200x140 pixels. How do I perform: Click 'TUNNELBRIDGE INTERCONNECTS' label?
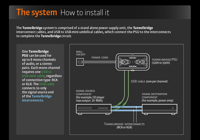pos(124,124)
